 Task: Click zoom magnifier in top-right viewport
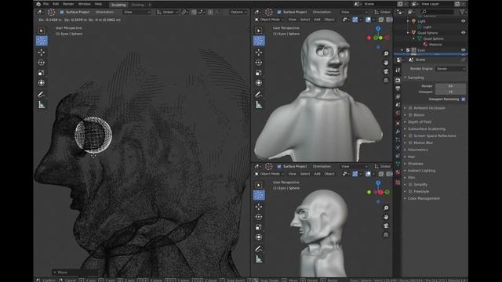click(x=386, y=54)
